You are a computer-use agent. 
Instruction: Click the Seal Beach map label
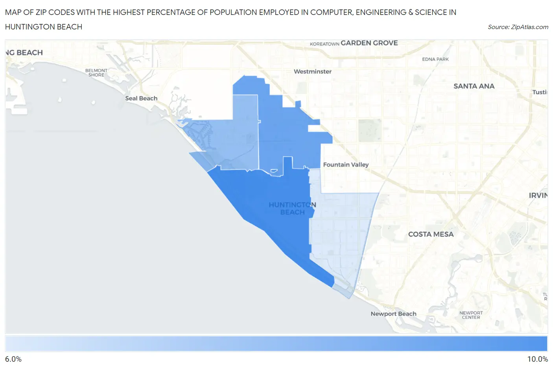(141, 98)
